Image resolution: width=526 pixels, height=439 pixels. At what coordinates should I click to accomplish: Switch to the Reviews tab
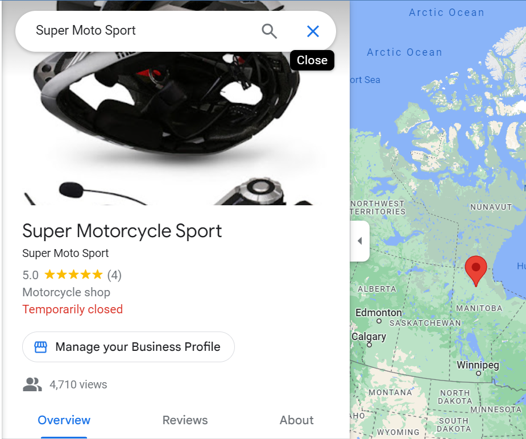[185, 420]
